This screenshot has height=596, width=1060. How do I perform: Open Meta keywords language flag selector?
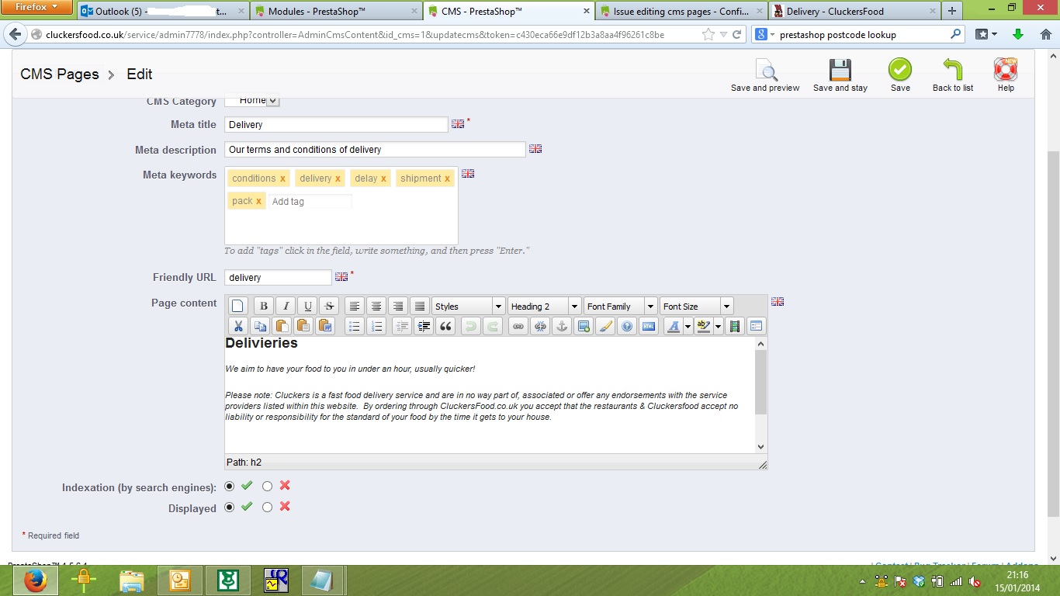[468, 174]
